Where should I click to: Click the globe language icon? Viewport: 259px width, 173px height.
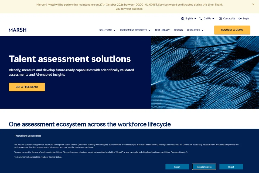(x=183, y=19)
